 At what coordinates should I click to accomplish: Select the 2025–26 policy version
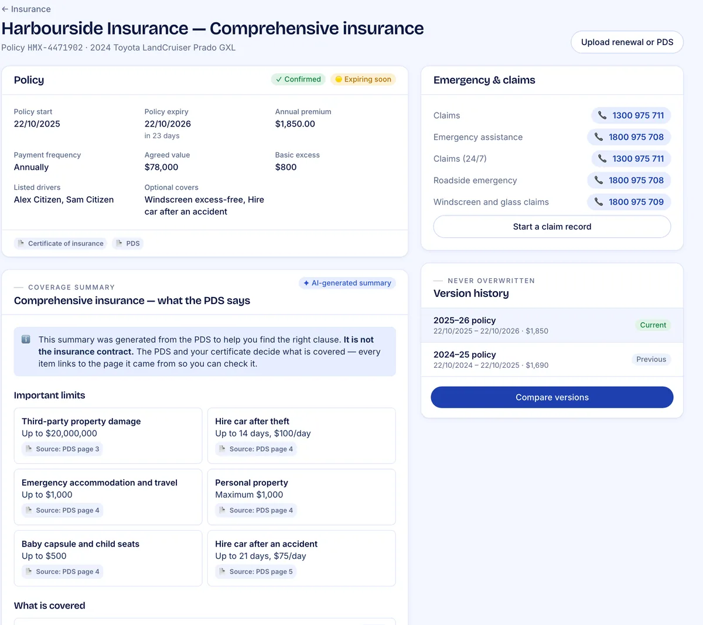552,325
